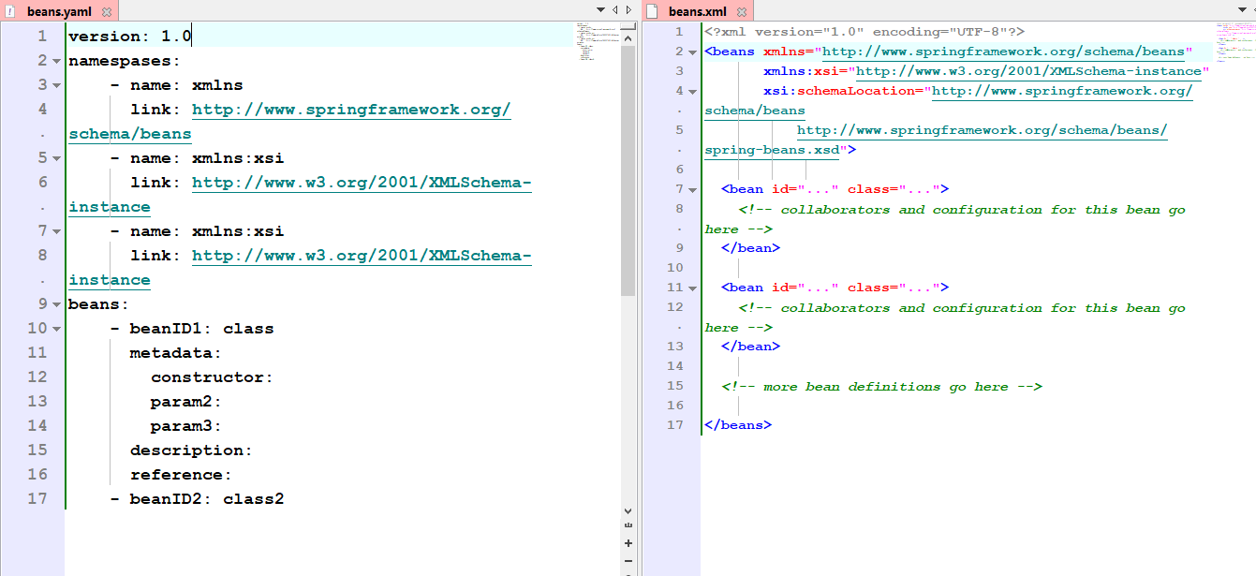Screen dimensions: 1256x576
Task: Open the xmlns:xsi URL on xml line 3
Action: click(x=1028, y=71)
